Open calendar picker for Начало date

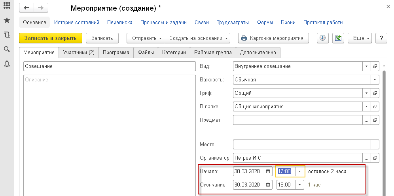coord(268,171)
